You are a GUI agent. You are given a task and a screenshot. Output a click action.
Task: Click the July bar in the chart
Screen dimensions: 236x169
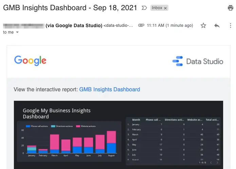[x=100, y=144]
